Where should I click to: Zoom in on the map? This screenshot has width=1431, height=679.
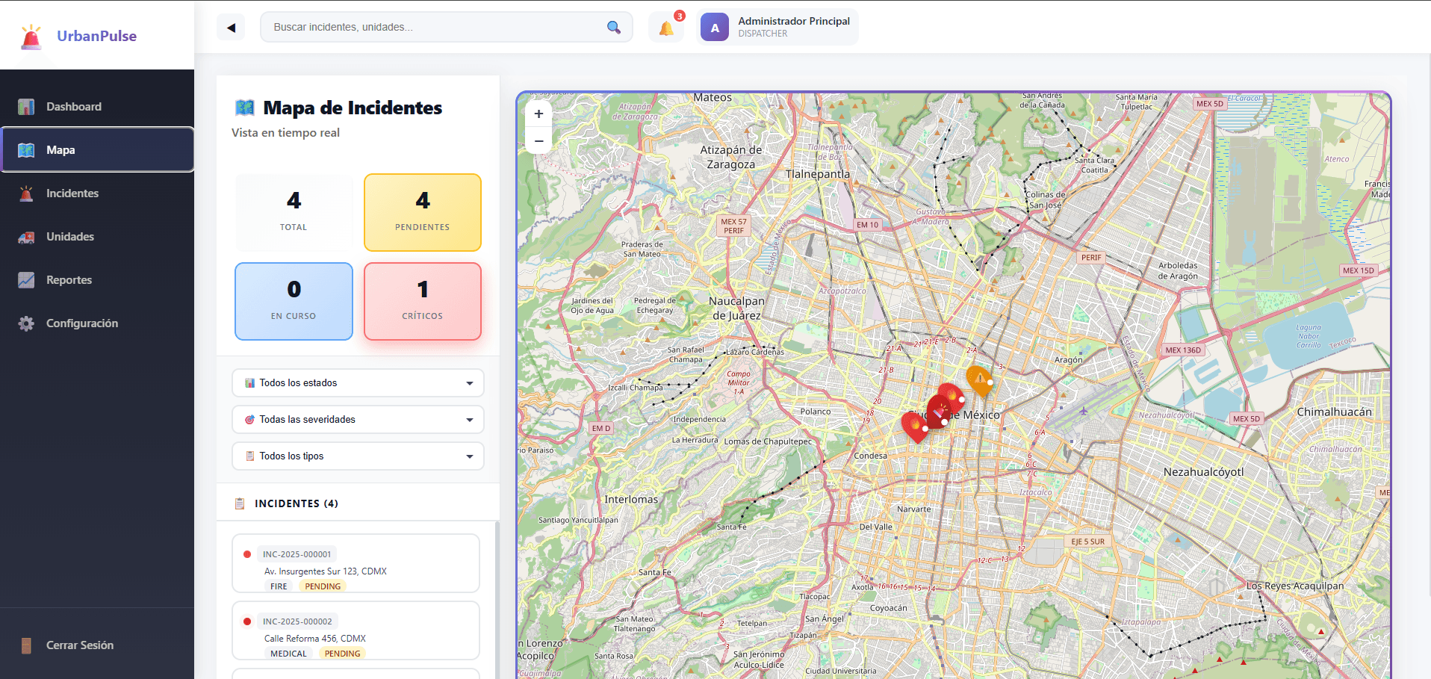pos(538,114)
